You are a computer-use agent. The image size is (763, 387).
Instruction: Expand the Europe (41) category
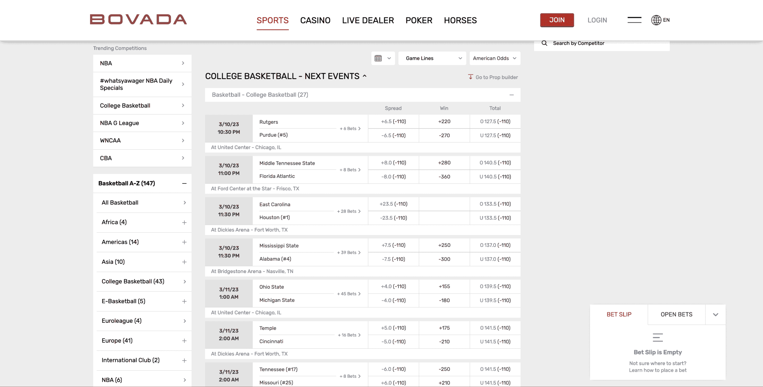[184, 341]
